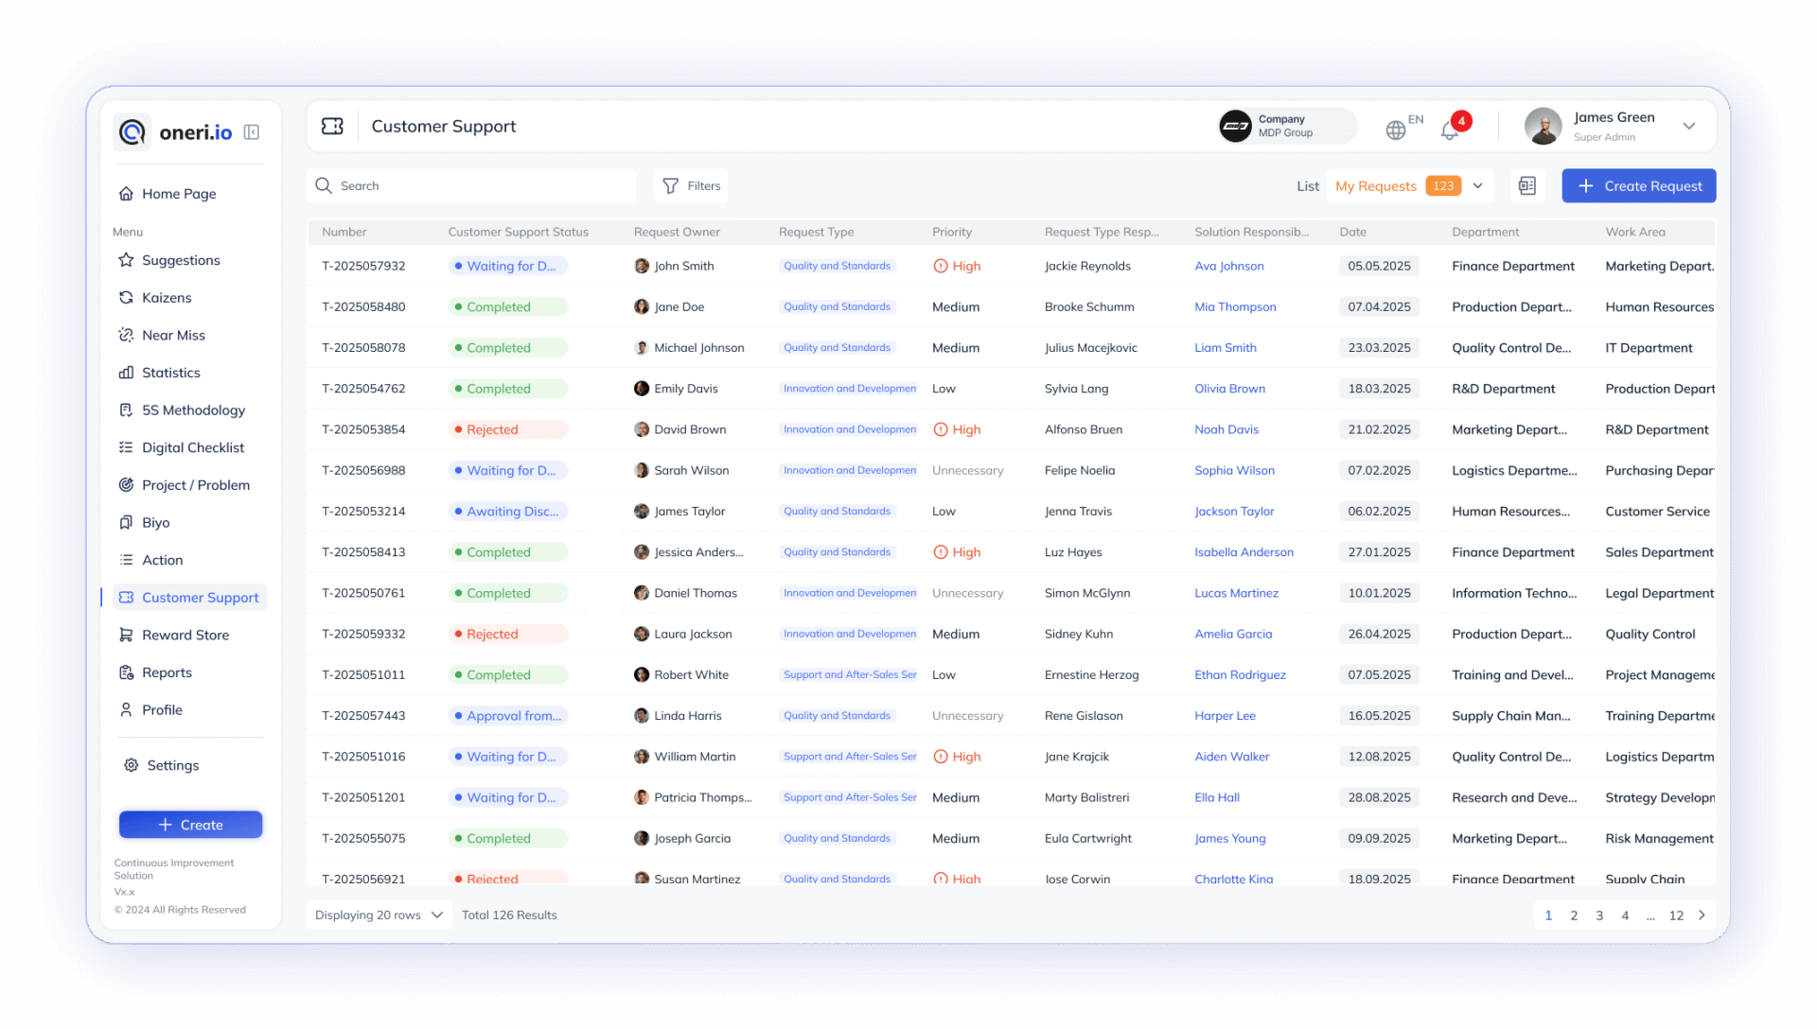Viewport: 1817px width, 1029px height.
Task: Click the Excel export icon
Action: (x=1526, y=186)
